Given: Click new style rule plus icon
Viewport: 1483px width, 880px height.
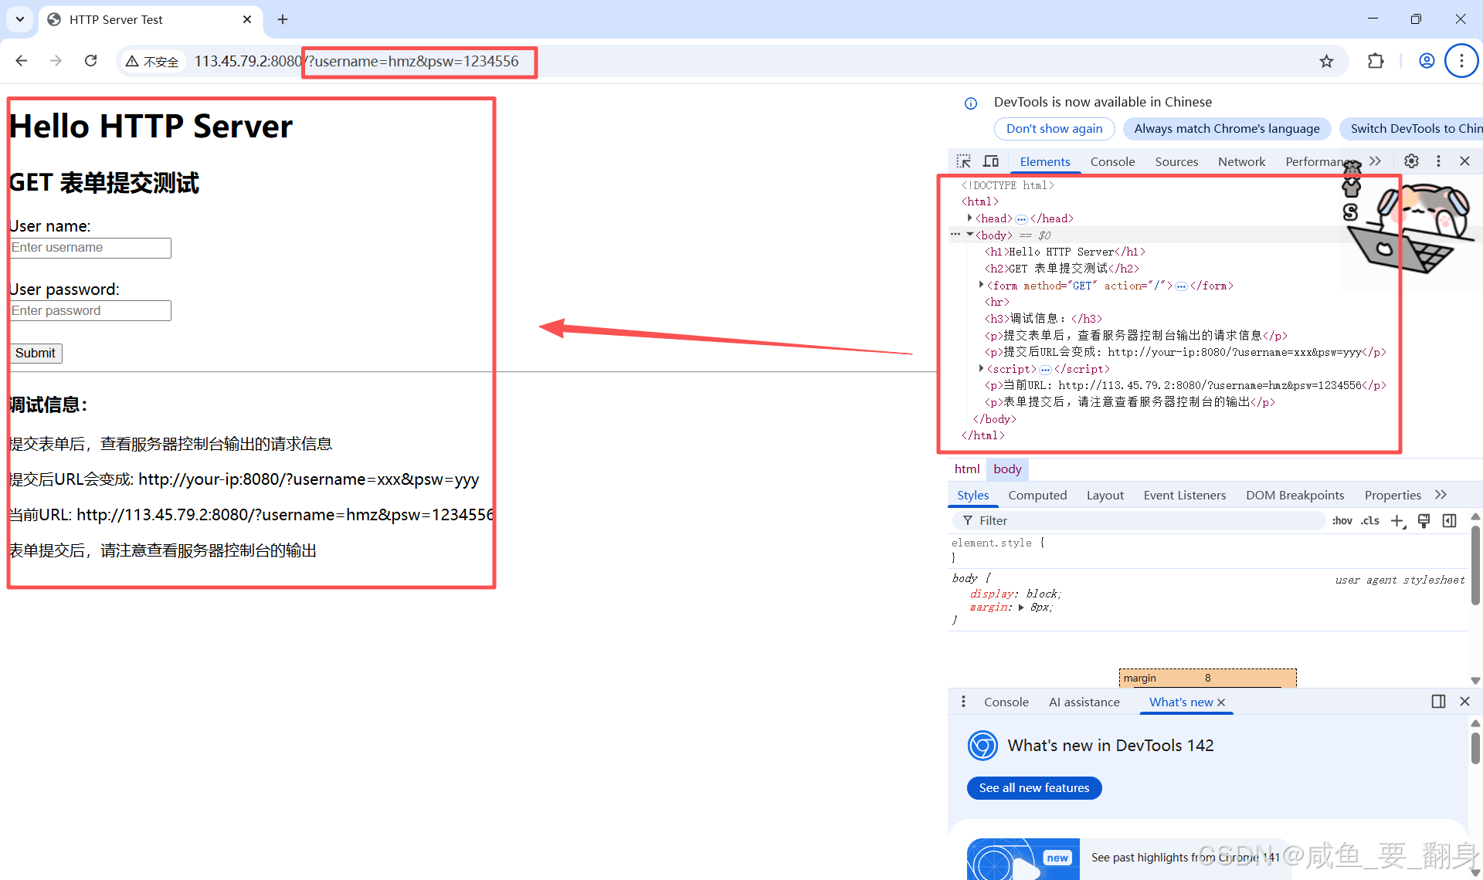Looking at the screenshot, I should pyautogui.click(x=1397, y=521).
